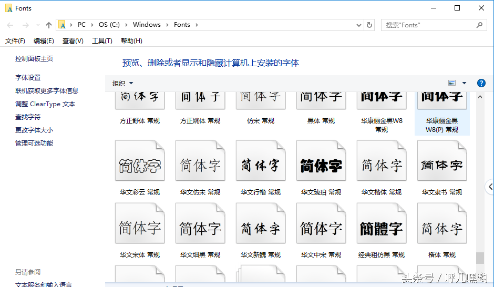Open the 帮助(H) menu
Image resolution: width=494 pixels, height=287 pixels.
click(x=132, y=41)
